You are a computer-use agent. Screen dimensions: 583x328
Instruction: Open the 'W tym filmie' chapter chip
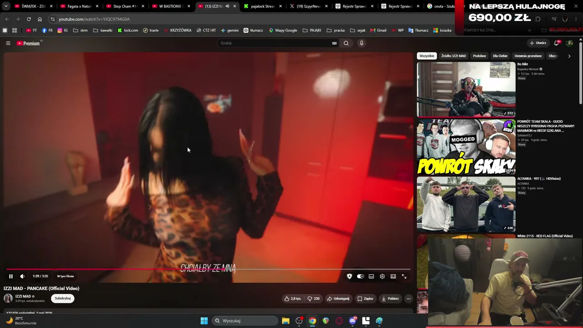tap(65, 276)
